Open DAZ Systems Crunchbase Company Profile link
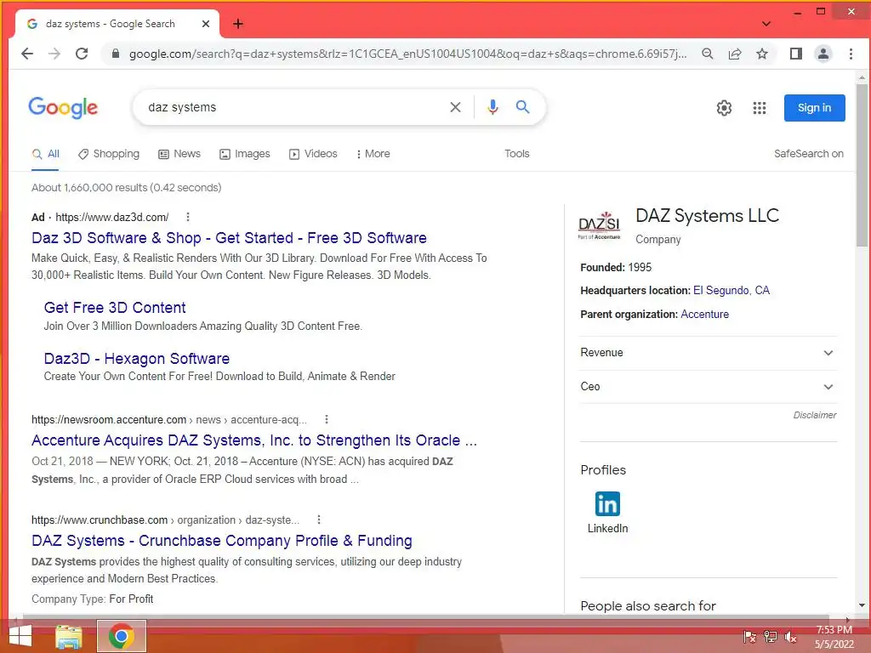871x653 pixels. [222, 541]
